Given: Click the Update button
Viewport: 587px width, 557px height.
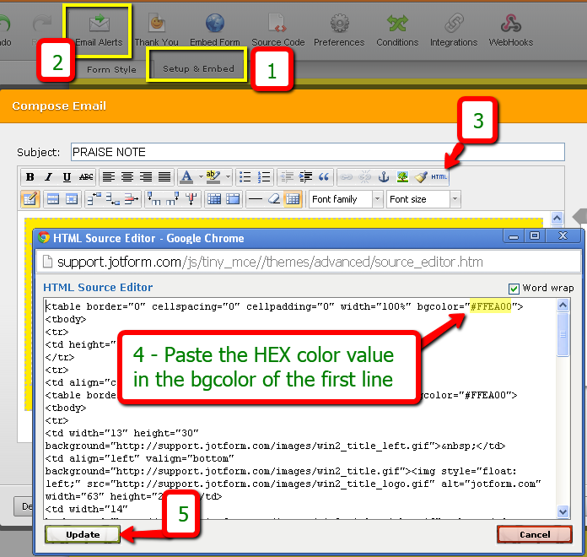Looking at the screenshot, I should [x=83, y=534].
